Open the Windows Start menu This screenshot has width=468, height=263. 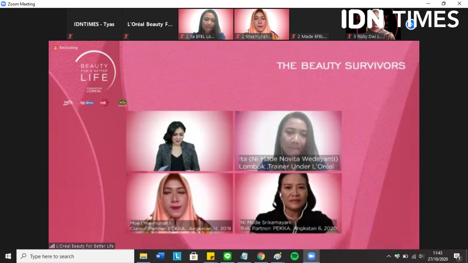point(8,256)
